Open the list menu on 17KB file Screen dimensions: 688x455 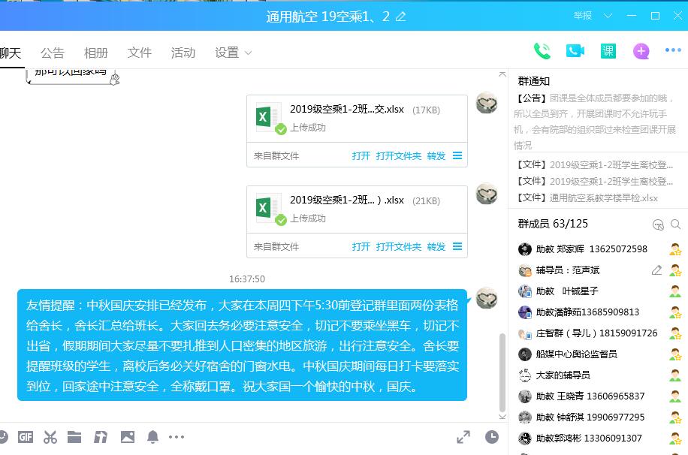coord(457,156)
